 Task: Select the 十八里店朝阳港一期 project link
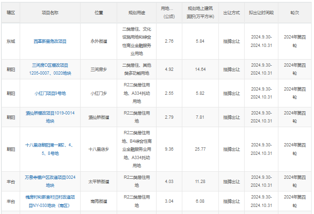(50, 149)
